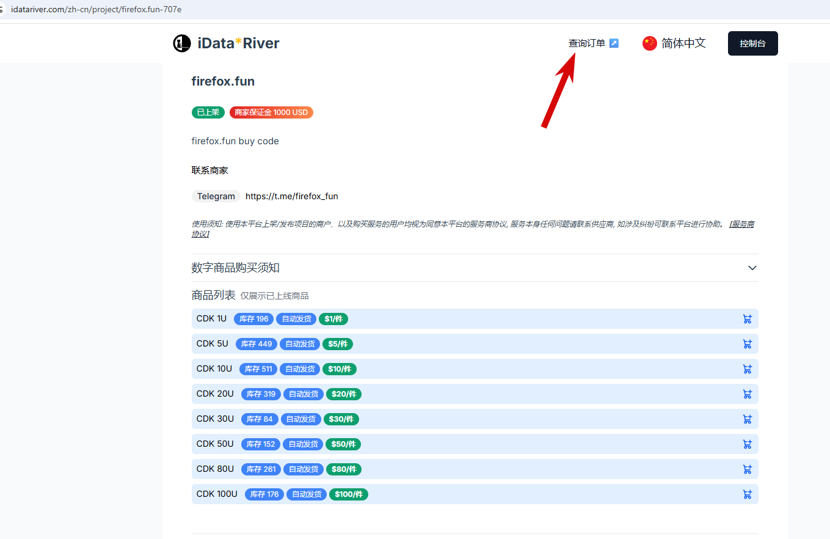Click the China flag language icon
The height and width of the screenshot is (539, 830).
click(649, 43)
